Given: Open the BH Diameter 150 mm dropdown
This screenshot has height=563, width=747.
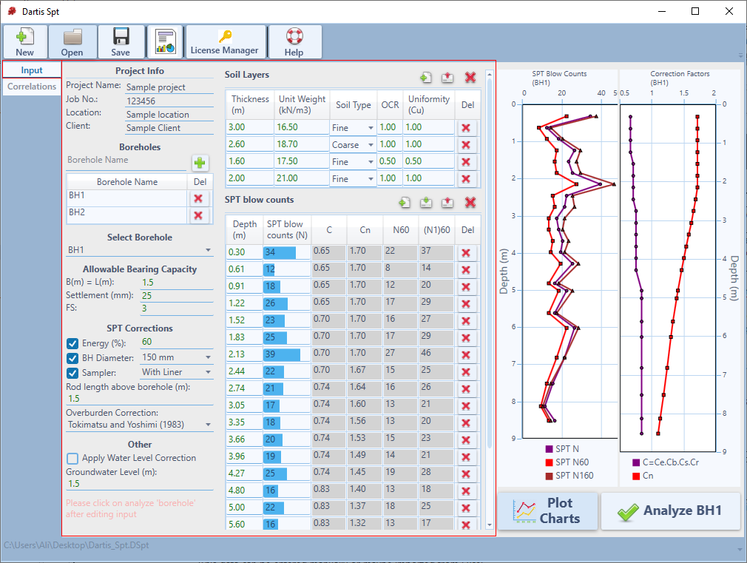Looking at the screenshot, I should pyautogui.click(x=177, y=357).
